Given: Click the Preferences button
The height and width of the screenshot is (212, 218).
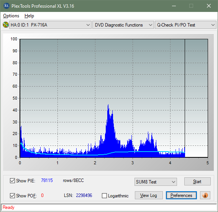Looking at the screenshot, I should [181, 195].
